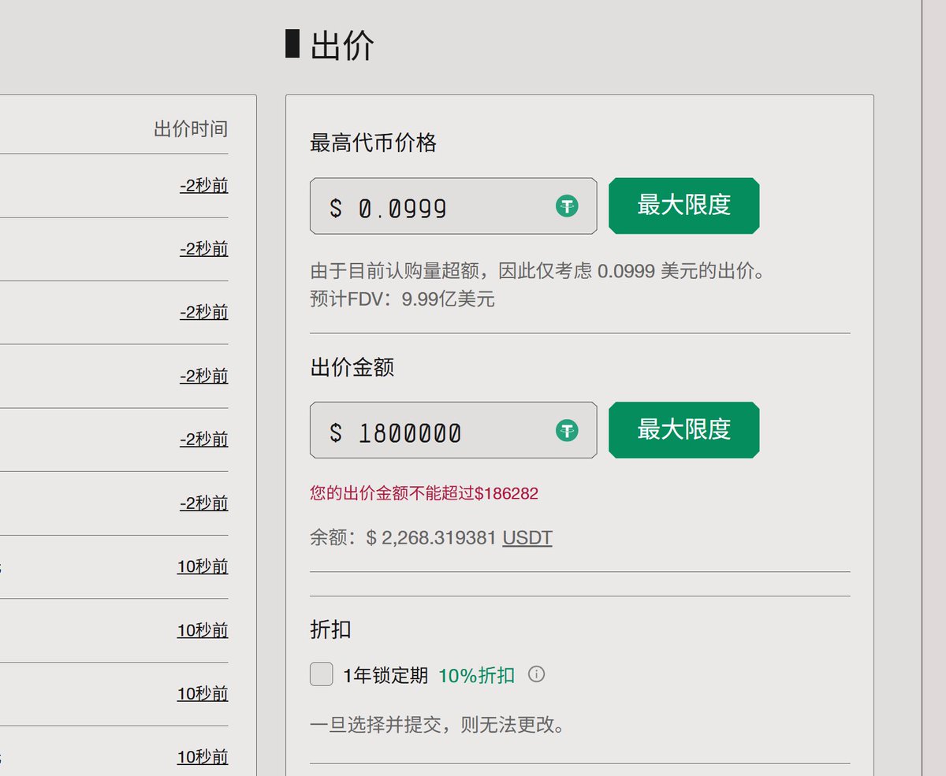
Task: Focus the 0.0999 token price input
Action: point(441,207)
